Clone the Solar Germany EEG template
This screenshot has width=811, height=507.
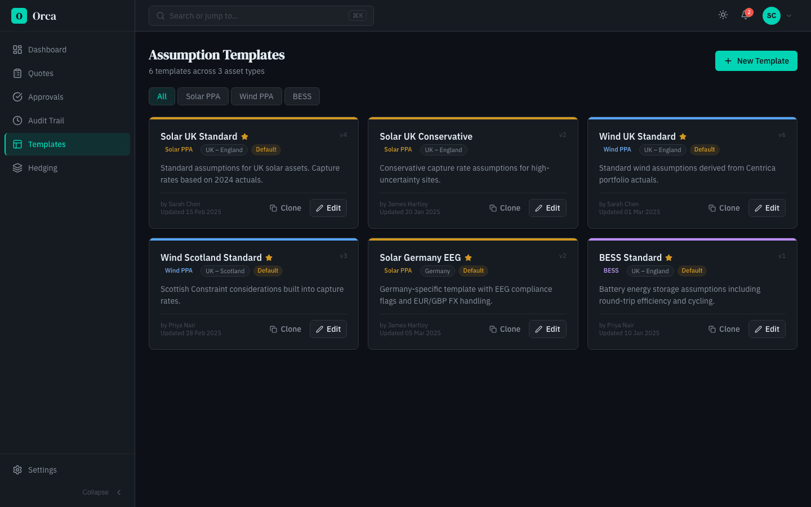[505, 329]
